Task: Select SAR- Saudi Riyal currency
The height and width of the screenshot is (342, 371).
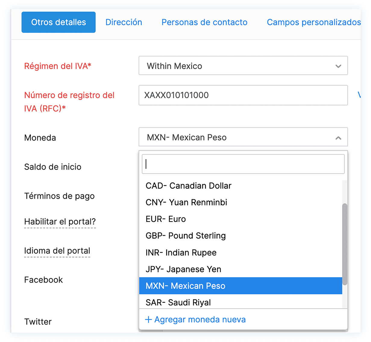Action: click(178, 303)
